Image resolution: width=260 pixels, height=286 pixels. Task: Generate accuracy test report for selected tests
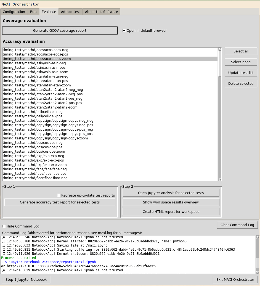point(60,202)
